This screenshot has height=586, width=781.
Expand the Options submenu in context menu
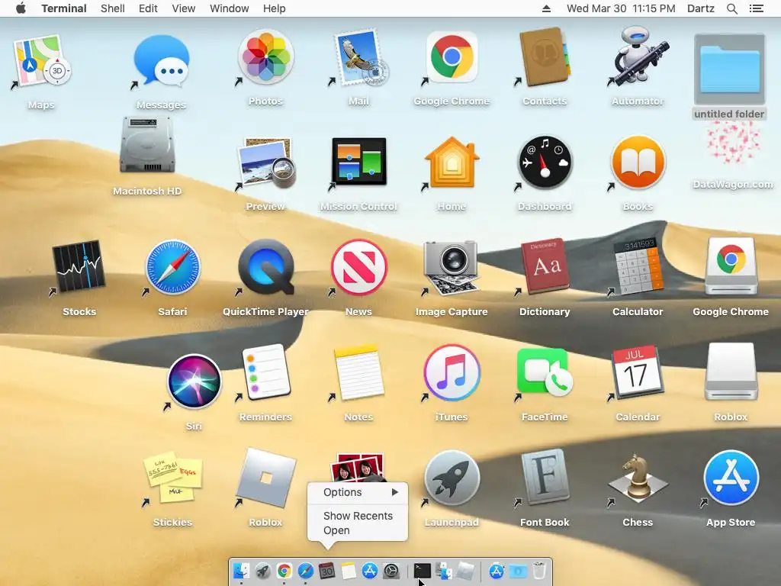click(358, 492)
